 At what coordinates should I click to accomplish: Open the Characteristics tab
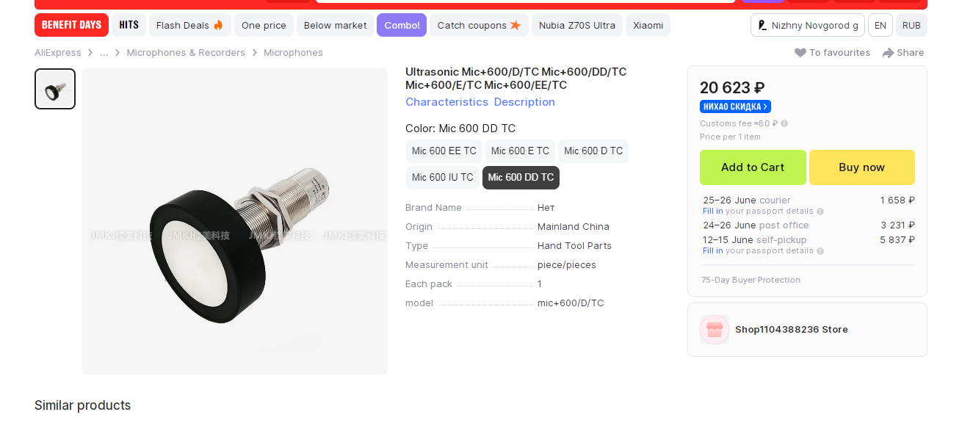[x=446, y=102]
